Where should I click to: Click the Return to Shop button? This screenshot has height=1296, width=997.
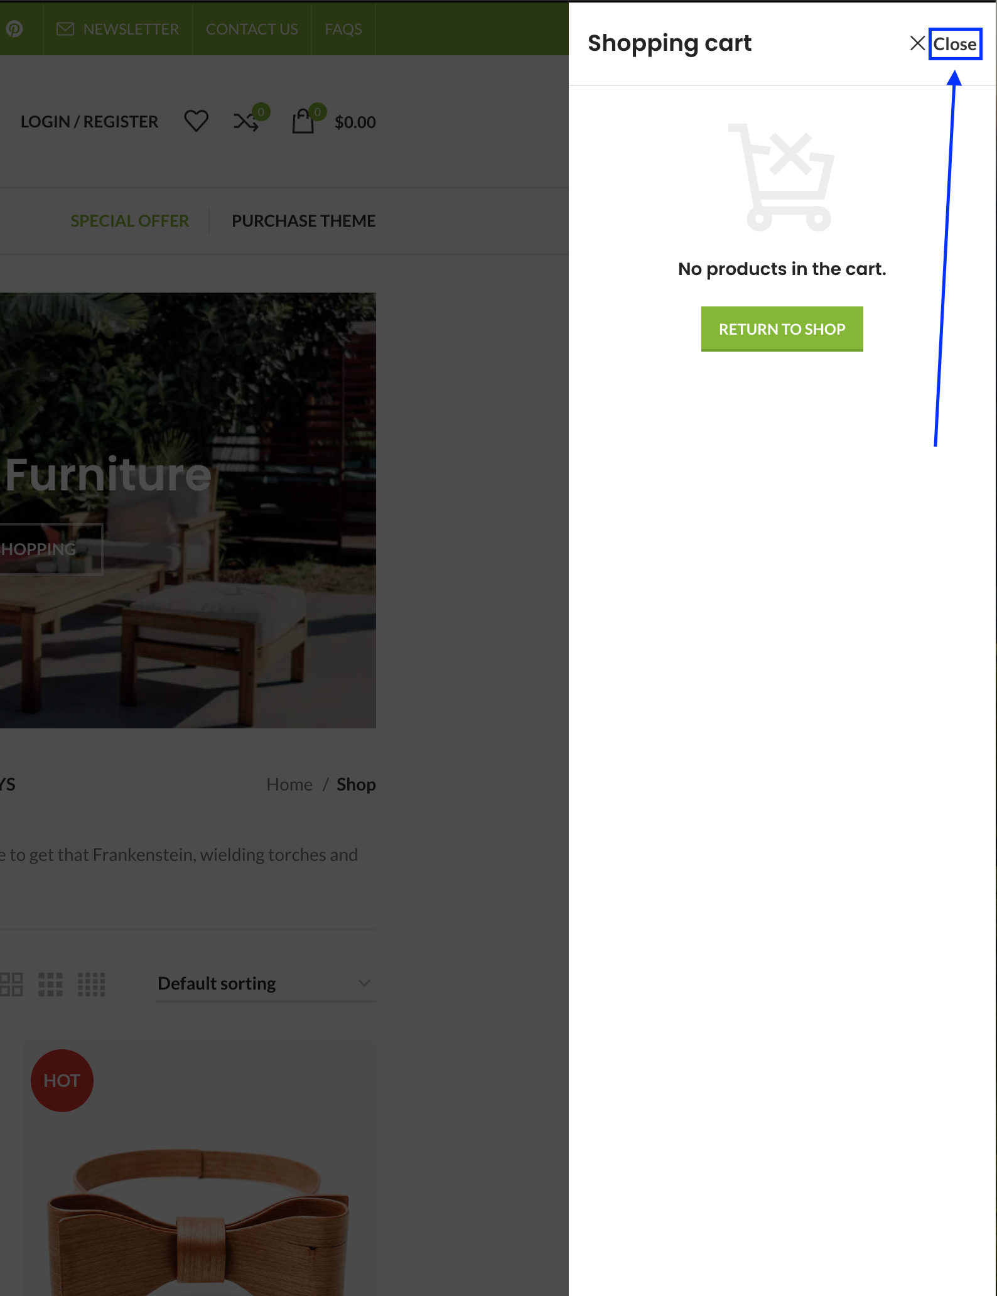pyautogui.click(x=782, y=329)
